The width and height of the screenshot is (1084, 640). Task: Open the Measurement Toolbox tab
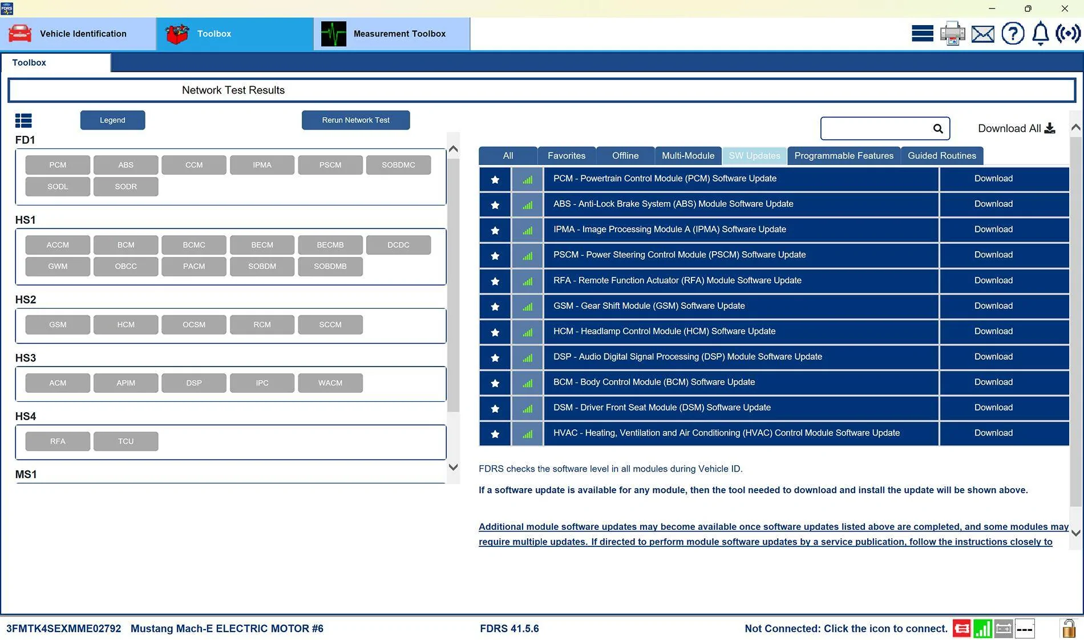click(x=391, y=34)
